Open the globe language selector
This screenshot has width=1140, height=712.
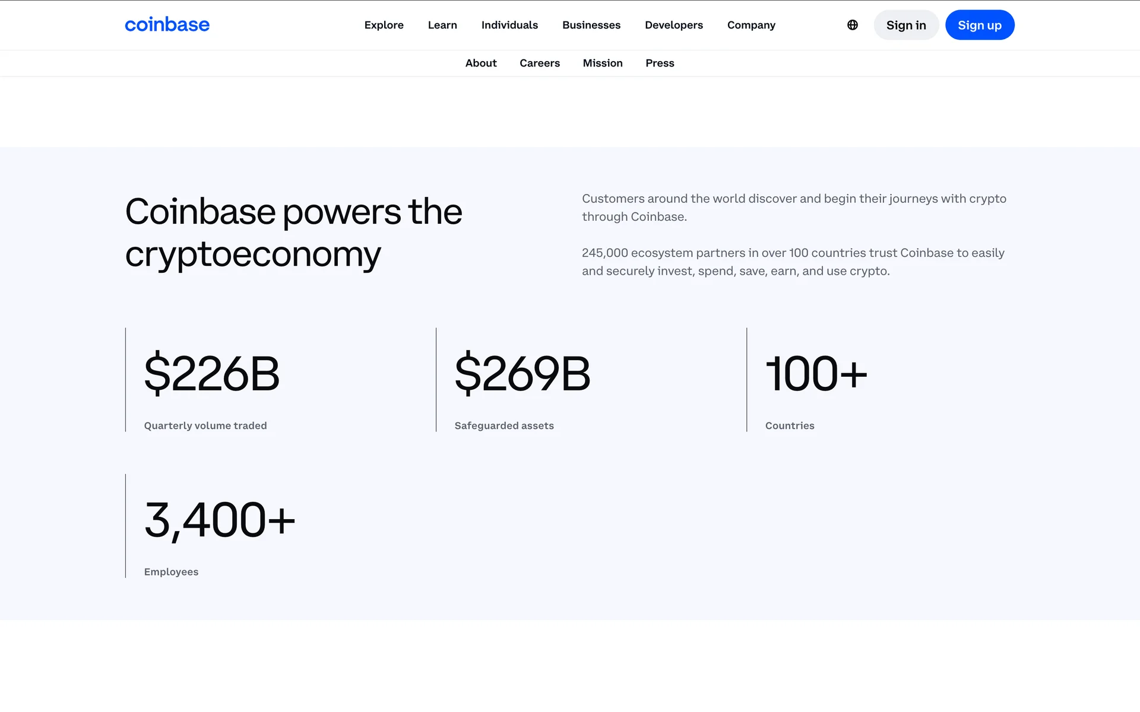852,25
